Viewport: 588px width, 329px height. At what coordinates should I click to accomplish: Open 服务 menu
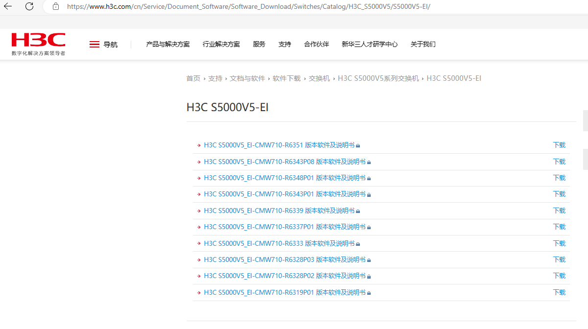[x=259, y=44]
